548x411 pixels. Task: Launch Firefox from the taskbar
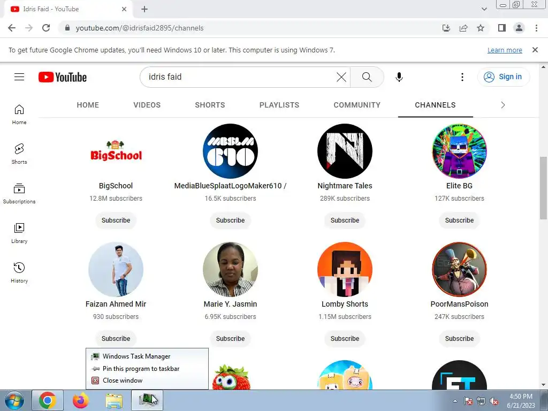(81, 400)
